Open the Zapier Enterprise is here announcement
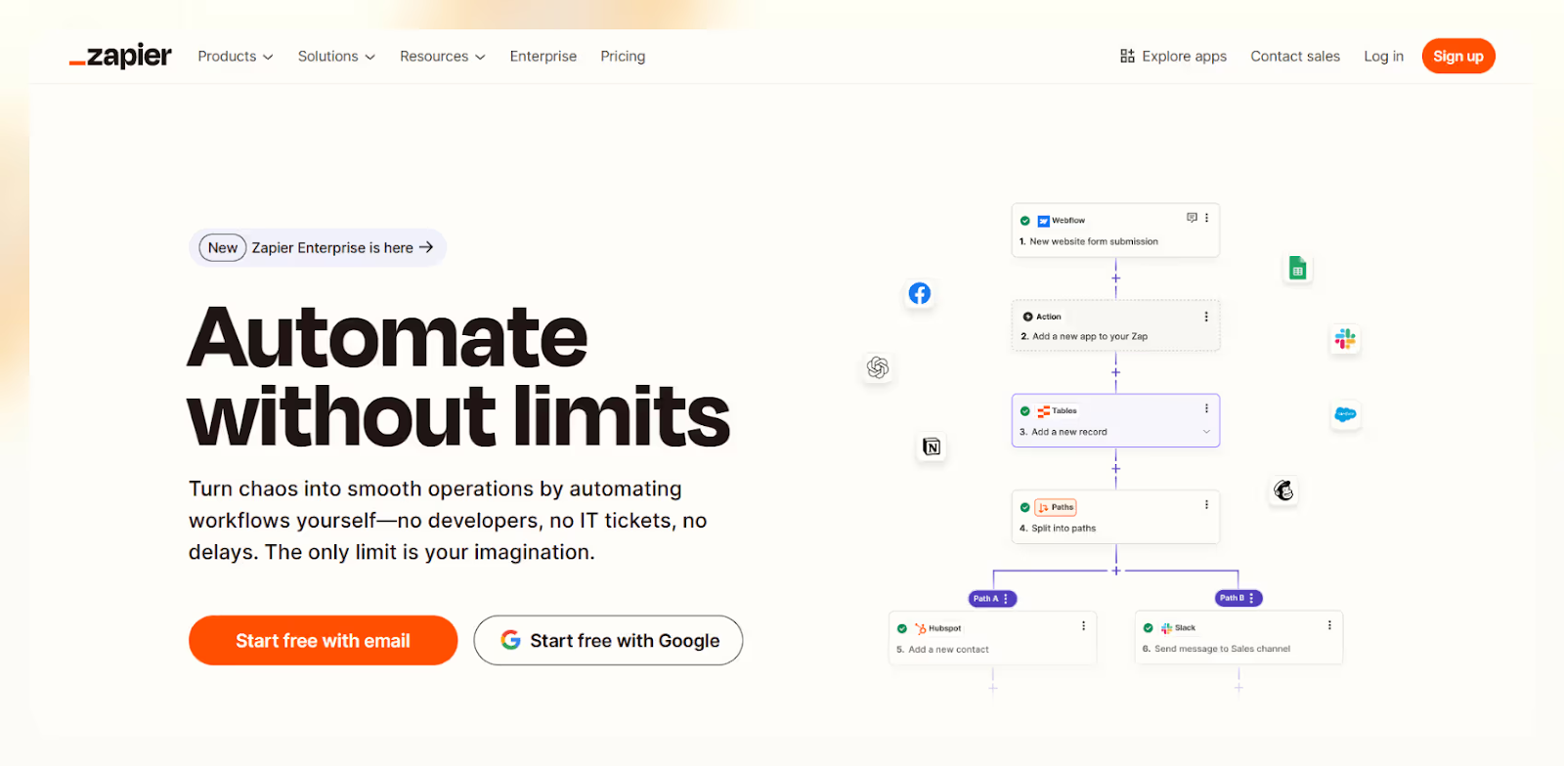This screenshot has height=766, width=1564. coord(318,247)
